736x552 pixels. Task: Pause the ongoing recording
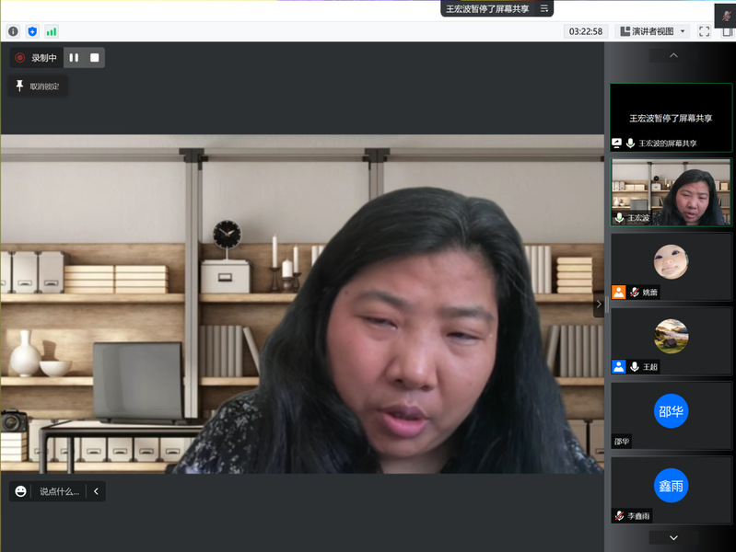[x=74, y=58]
